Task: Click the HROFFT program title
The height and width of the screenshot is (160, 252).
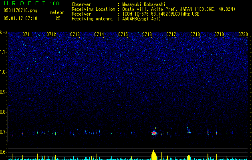Action: pyautogui.click(x=25, y=3)
